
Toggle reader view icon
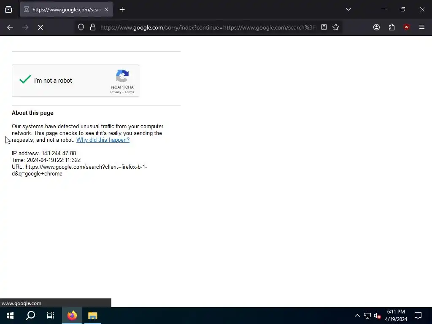324,27
